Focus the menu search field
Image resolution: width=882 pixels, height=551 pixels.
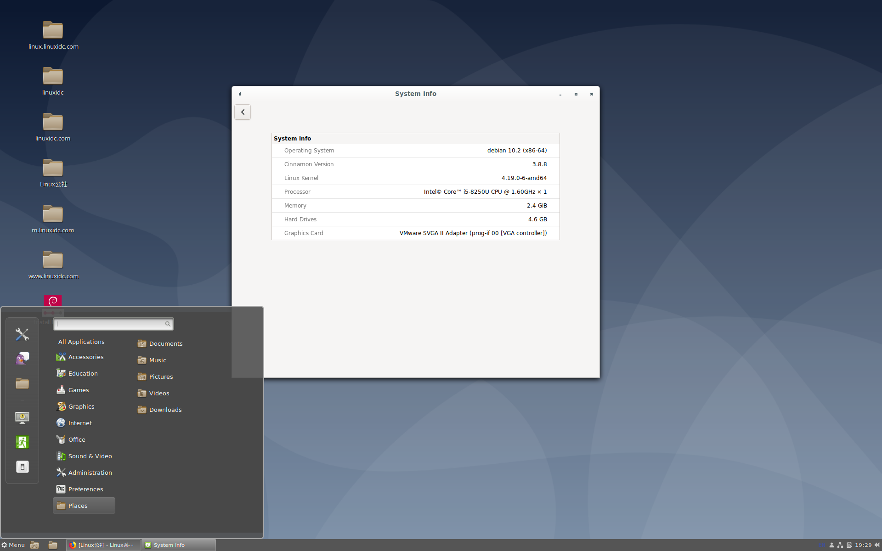tap(113, 324)
